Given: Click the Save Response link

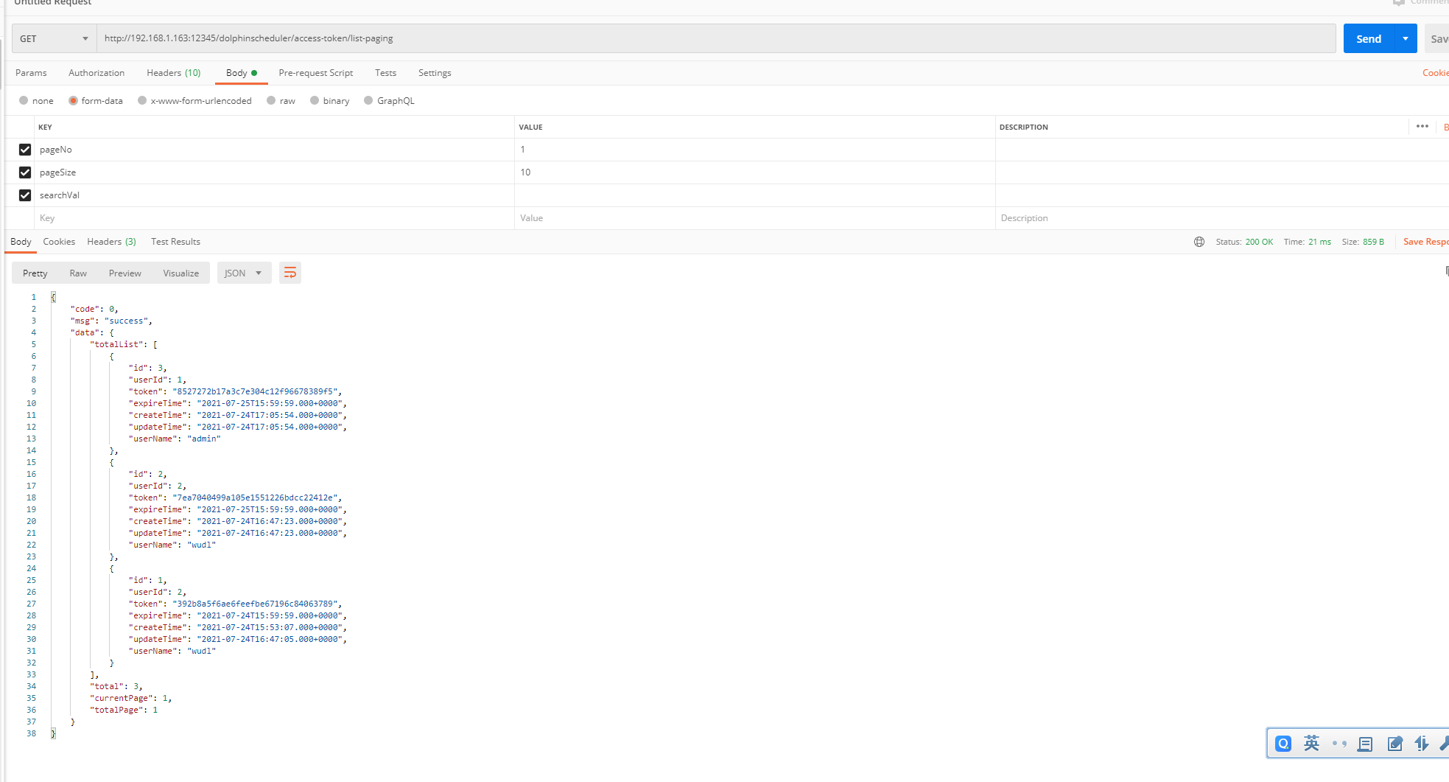Looking at the screenshot, I should (x=1425, y=241).
